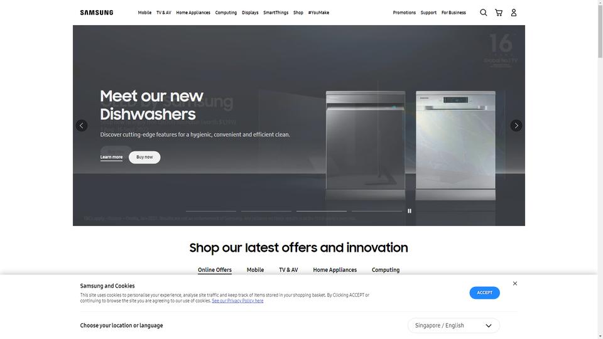Open the user account icon
Screen dimensions: 603x339
coord(514,13)
